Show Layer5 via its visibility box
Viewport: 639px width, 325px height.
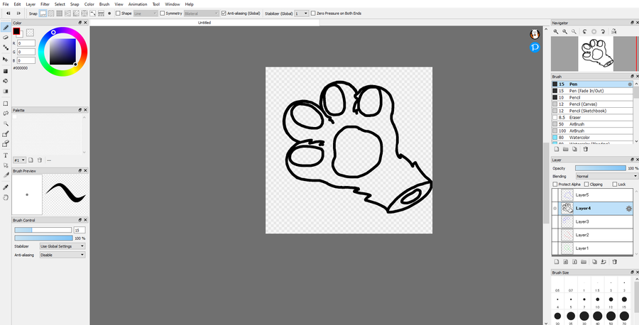click(x=555, y=195)
